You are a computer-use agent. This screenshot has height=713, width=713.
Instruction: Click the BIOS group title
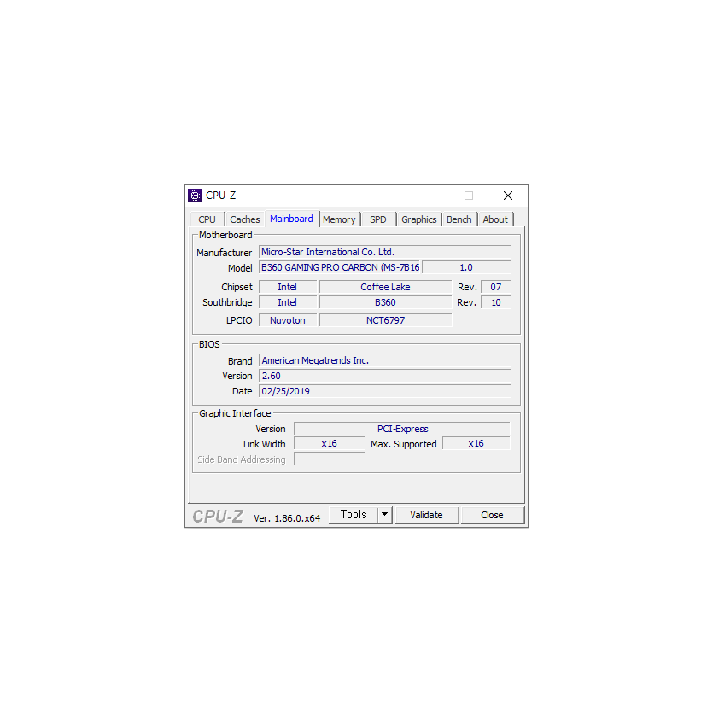(x=209, y=344)
